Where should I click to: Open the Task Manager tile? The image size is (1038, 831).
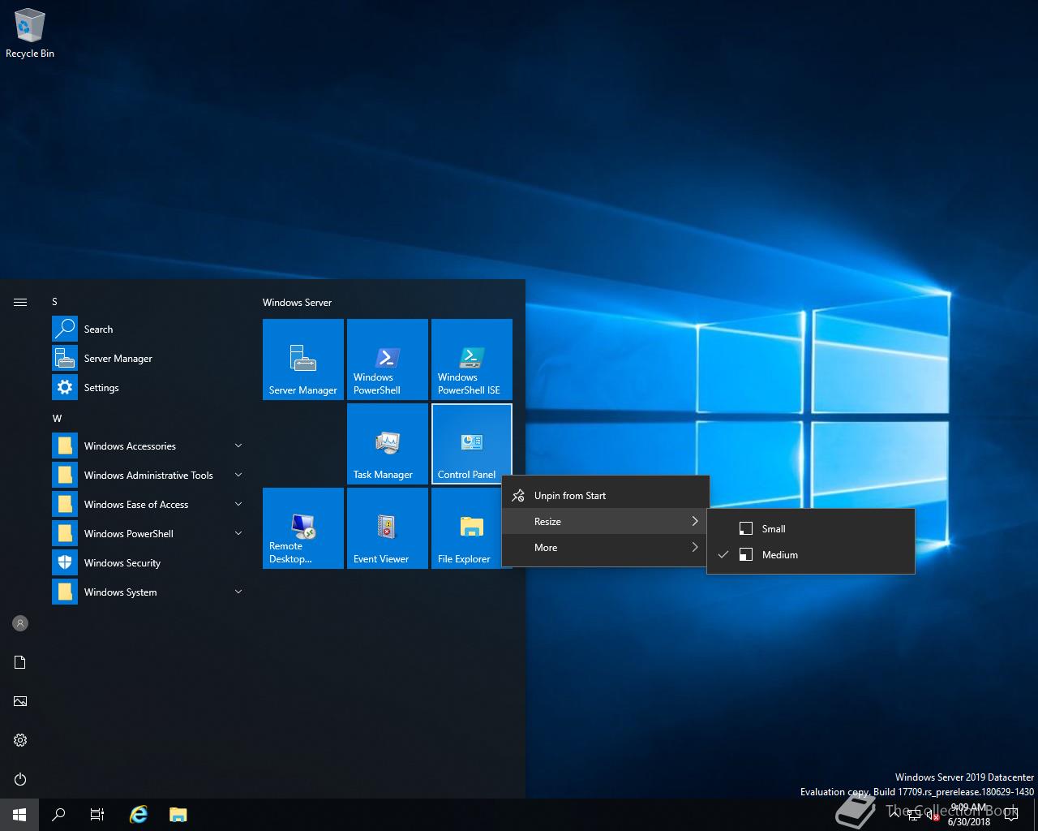pos(388,444)
